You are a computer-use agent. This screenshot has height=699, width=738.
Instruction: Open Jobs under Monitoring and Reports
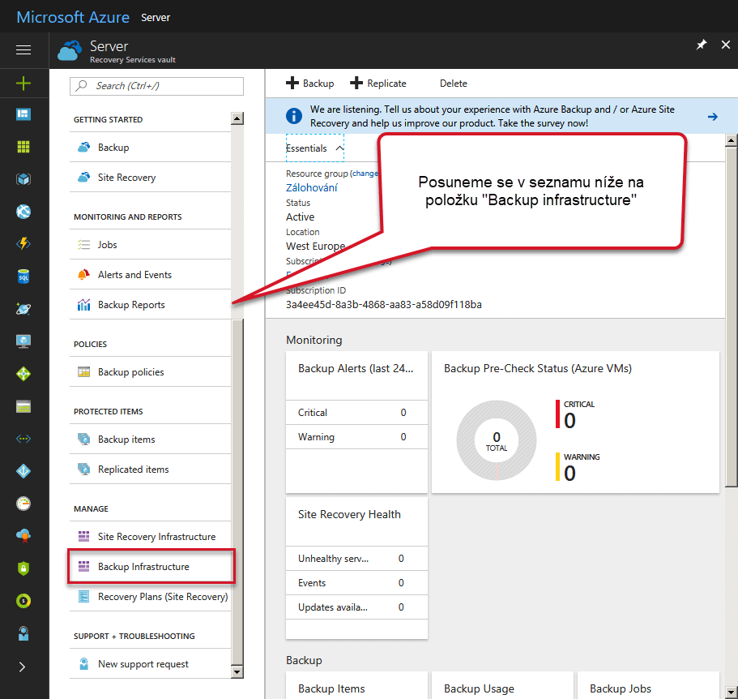(150, 245)
